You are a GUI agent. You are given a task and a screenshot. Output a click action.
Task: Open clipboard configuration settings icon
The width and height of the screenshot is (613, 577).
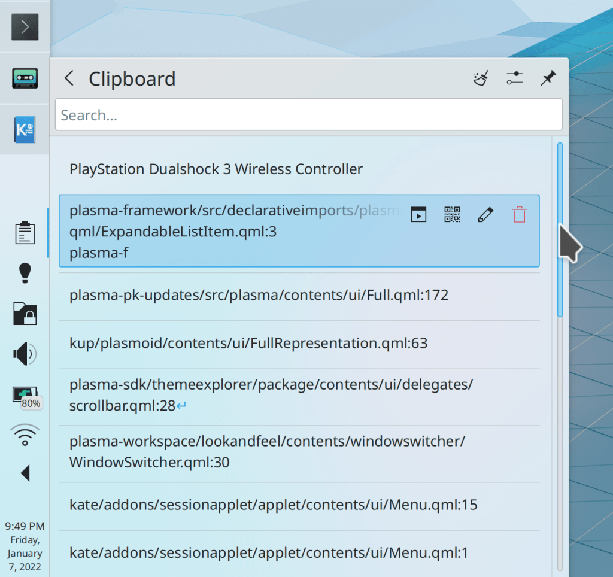(514, 78)
